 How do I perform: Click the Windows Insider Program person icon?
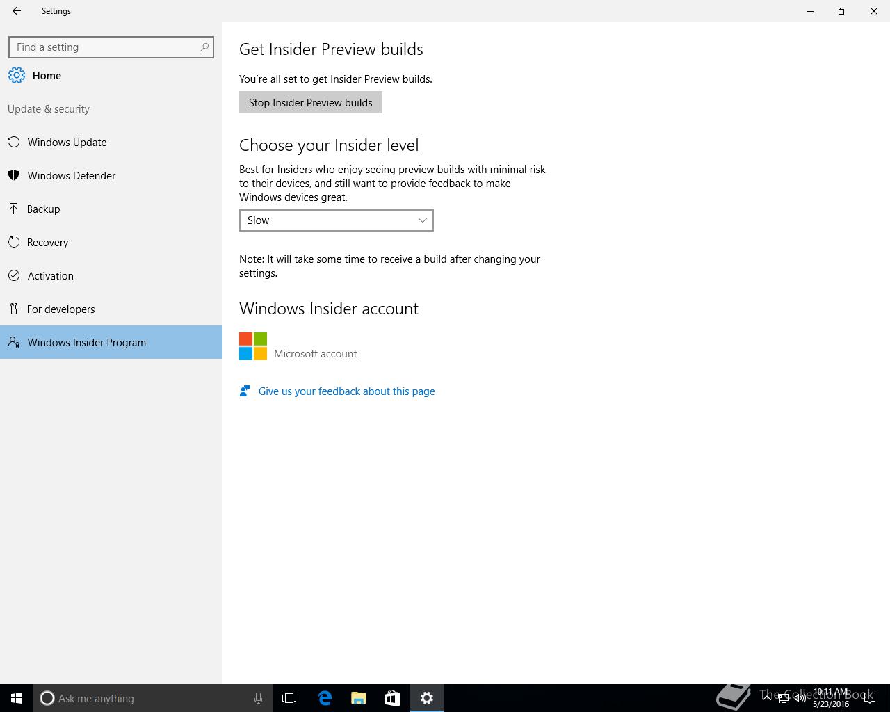[14, 342]
